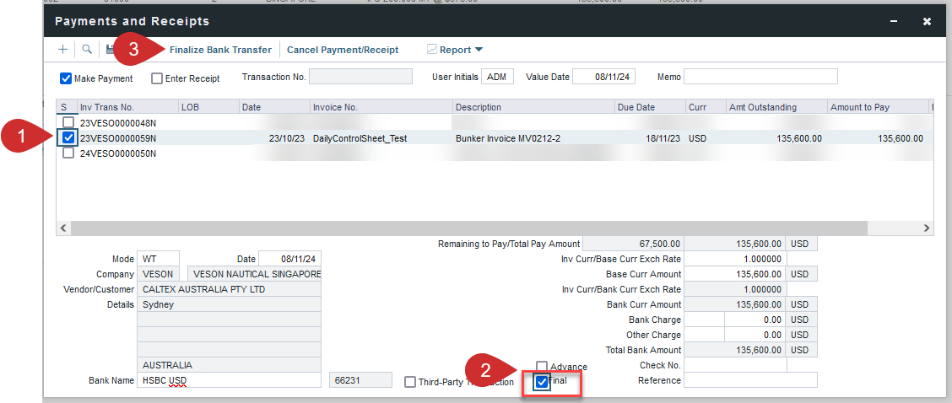The height and width of the screenshot is (403, 952).
Task: Toggle the Final checkbox
Action: coord(542,382)
